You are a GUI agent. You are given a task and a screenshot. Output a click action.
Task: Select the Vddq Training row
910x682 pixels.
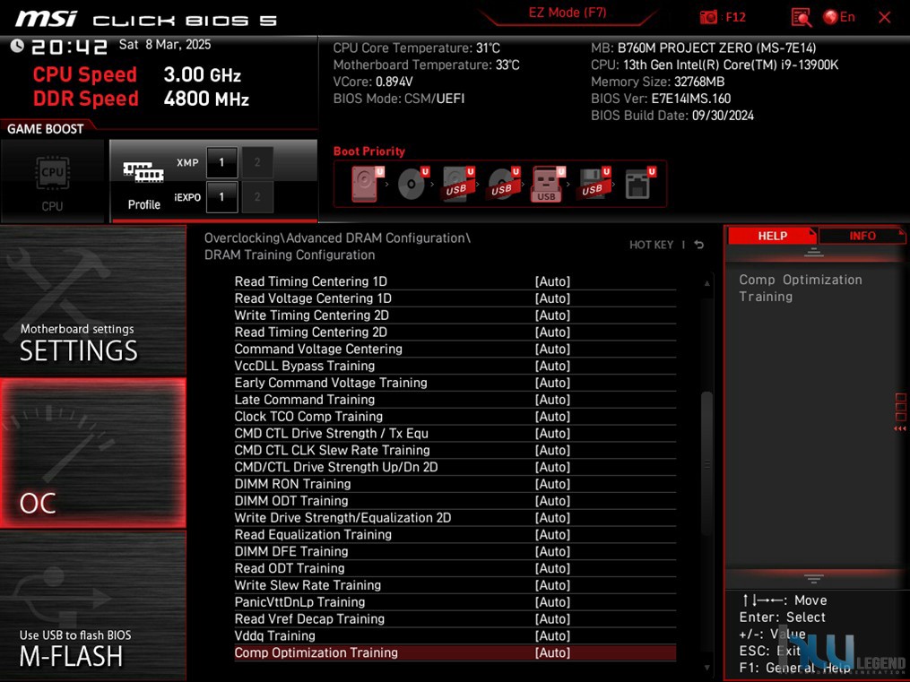point(455,635)
